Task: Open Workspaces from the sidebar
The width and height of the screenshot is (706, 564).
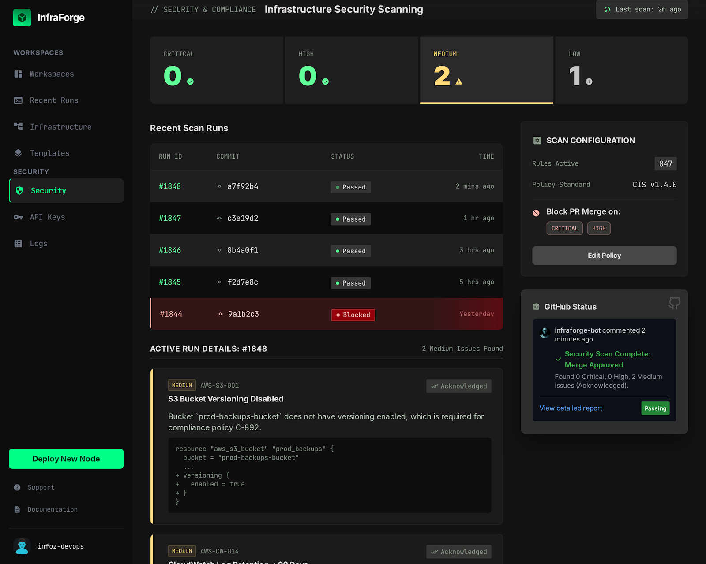Action: pos(66,74)
